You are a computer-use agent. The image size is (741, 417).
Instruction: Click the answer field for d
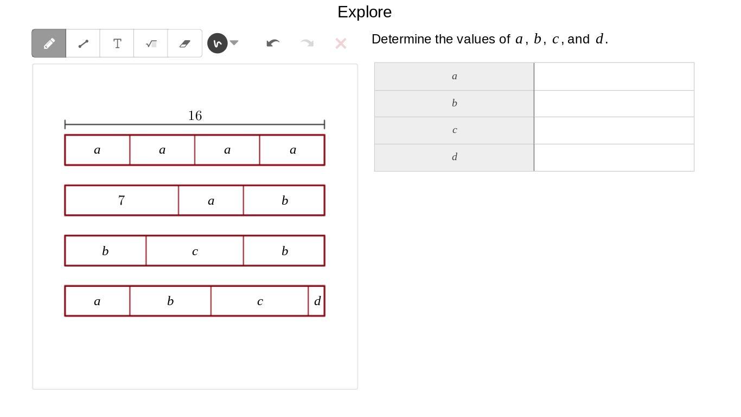pos(614,157)
